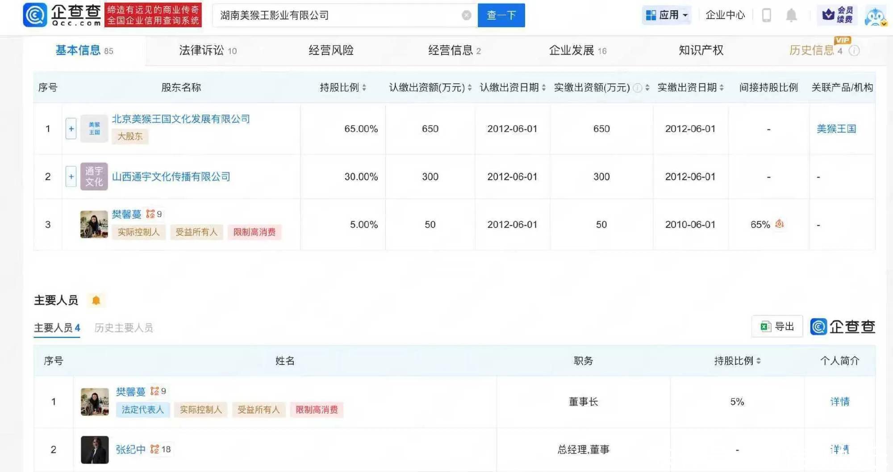The image size is (893, 472).
Task: Open 张纪中 profile photo thumbnail
Action: tap(95, 449)
